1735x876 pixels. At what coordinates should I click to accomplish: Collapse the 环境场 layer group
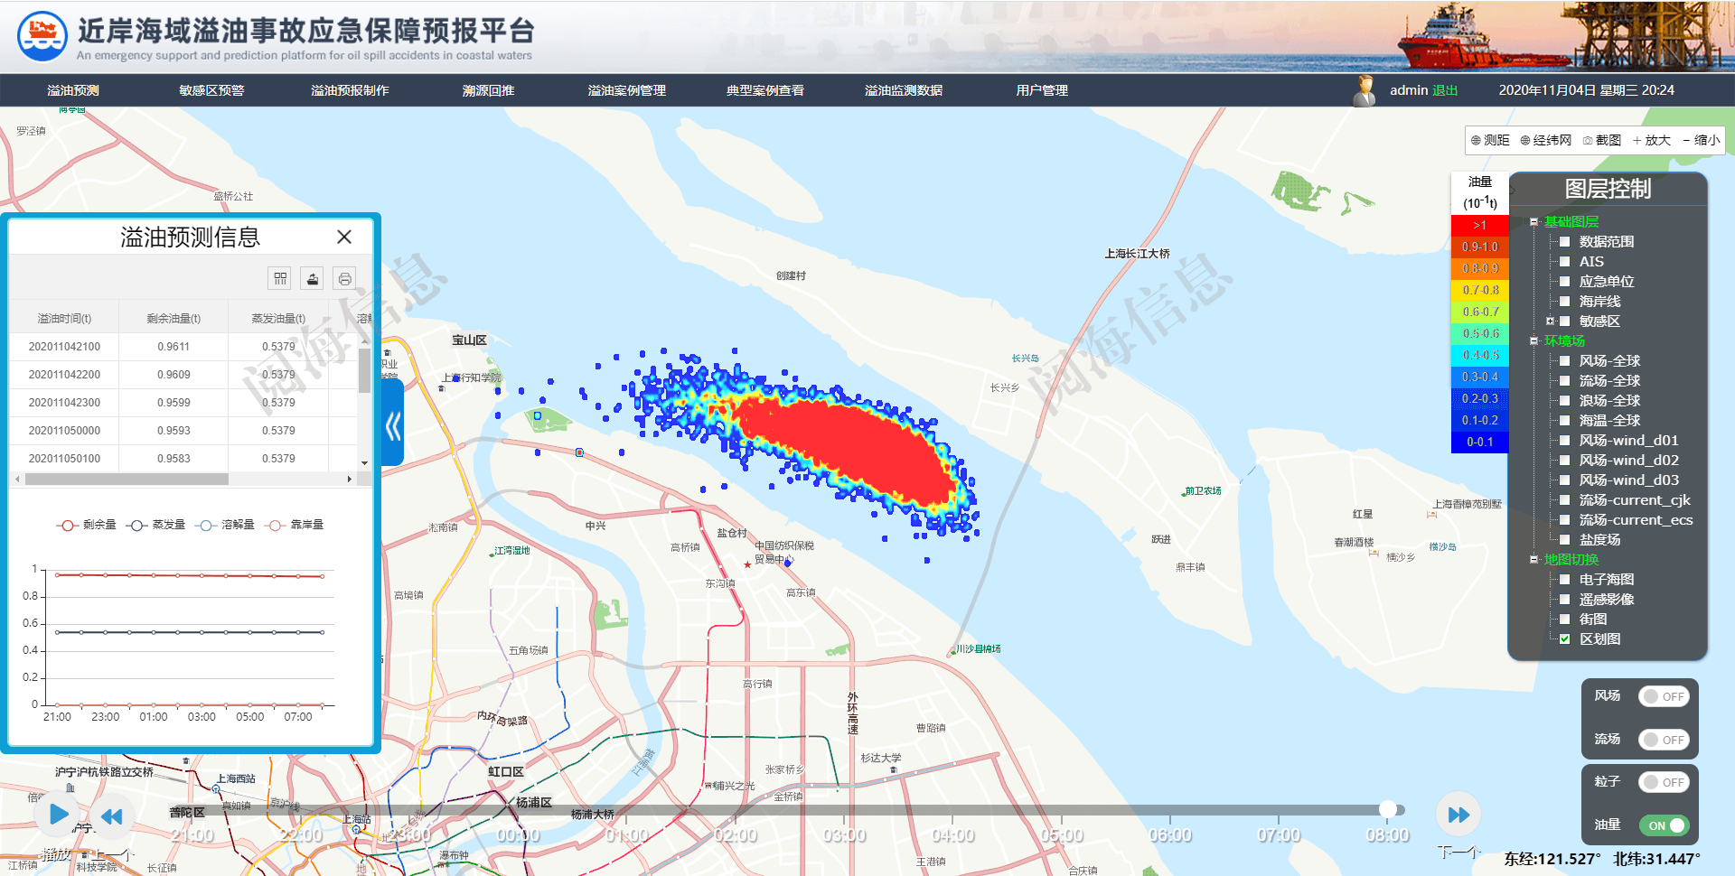(x=1533, y=340)
